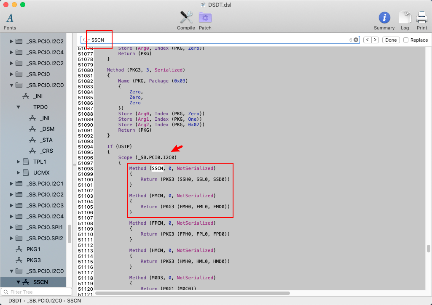Click line "Method (PKG3, 3, Serialized)"
The image size is (432, 305).
pos(146,70)
